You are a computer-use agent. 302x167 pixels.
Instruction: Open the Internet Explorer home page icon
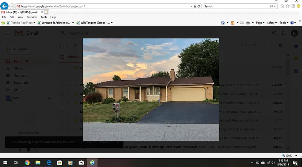click(x=282, y=6)
